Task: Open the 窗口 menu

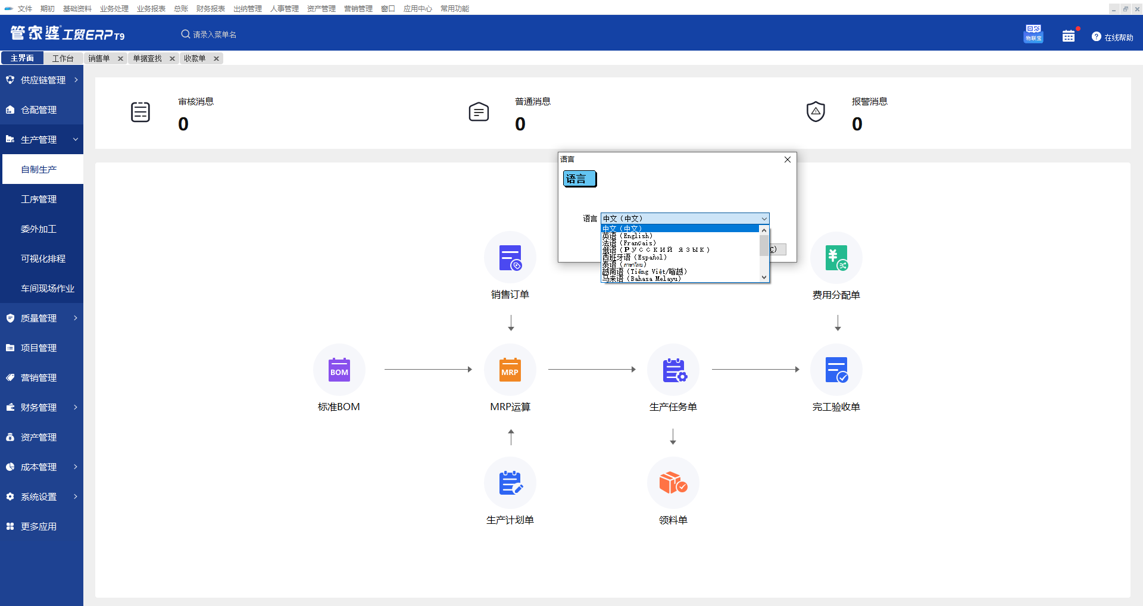Action: pos(388,8)
